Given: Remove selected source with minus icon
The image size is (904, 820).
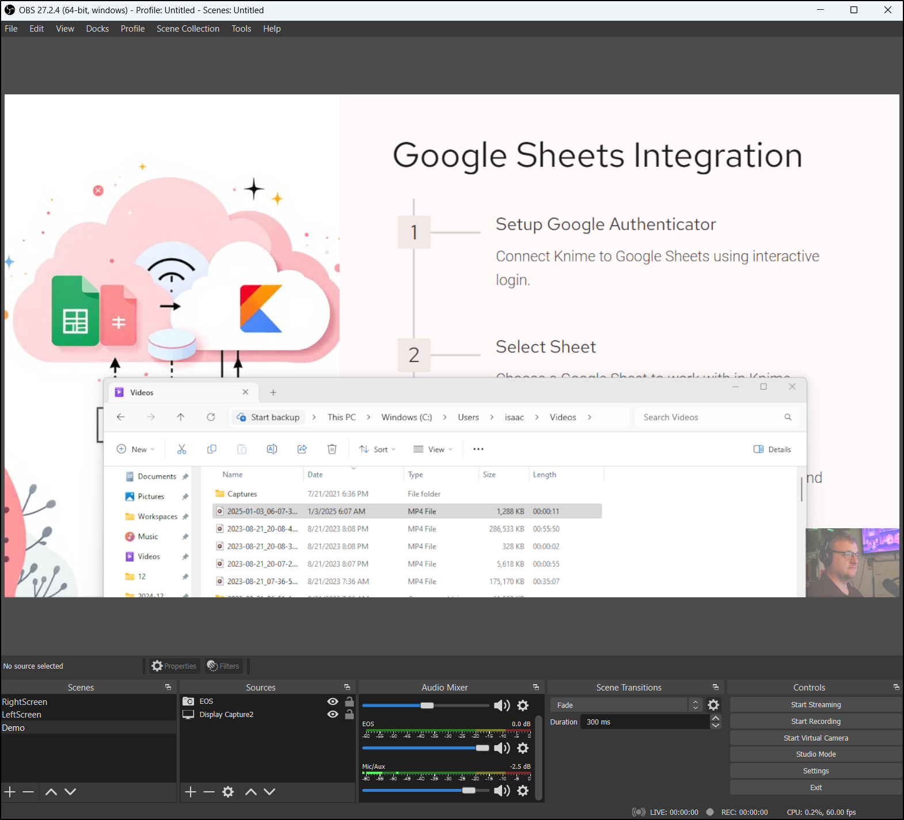Looking at the screenshot, I should (x=209, y=792).
